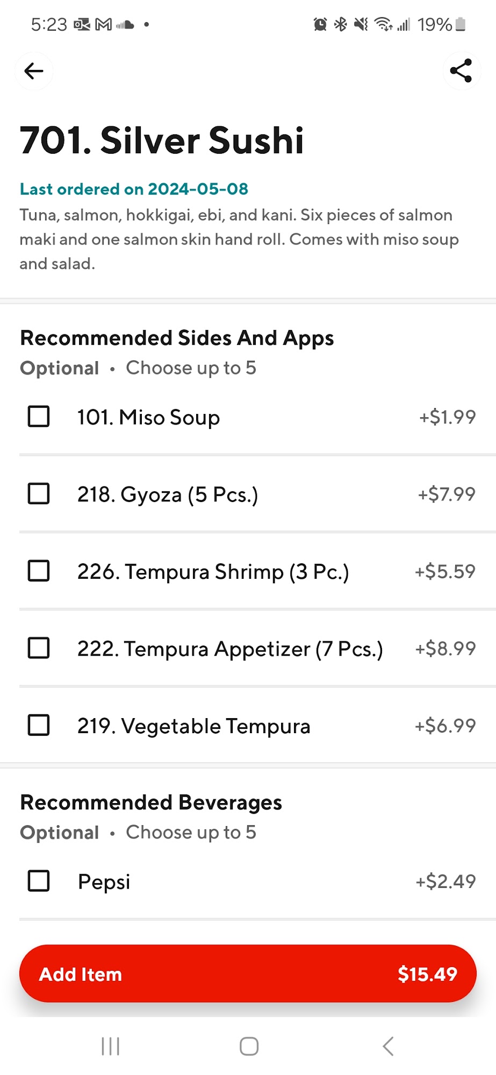The image size is (496, 1075).
Task: Check the 101. Miso Soup checkbox
Action: tap(39, 417)
